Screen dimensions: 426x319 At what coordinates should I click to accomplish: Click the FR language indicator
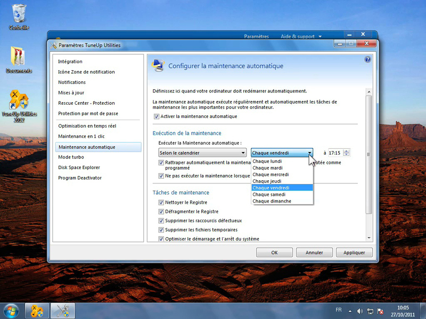coord(339,310)
